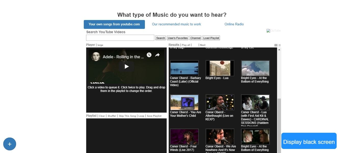The height and width of the screenshot is (153, 343).
Task: Open watch later clock icon on player
Action: tap(149, 55)
